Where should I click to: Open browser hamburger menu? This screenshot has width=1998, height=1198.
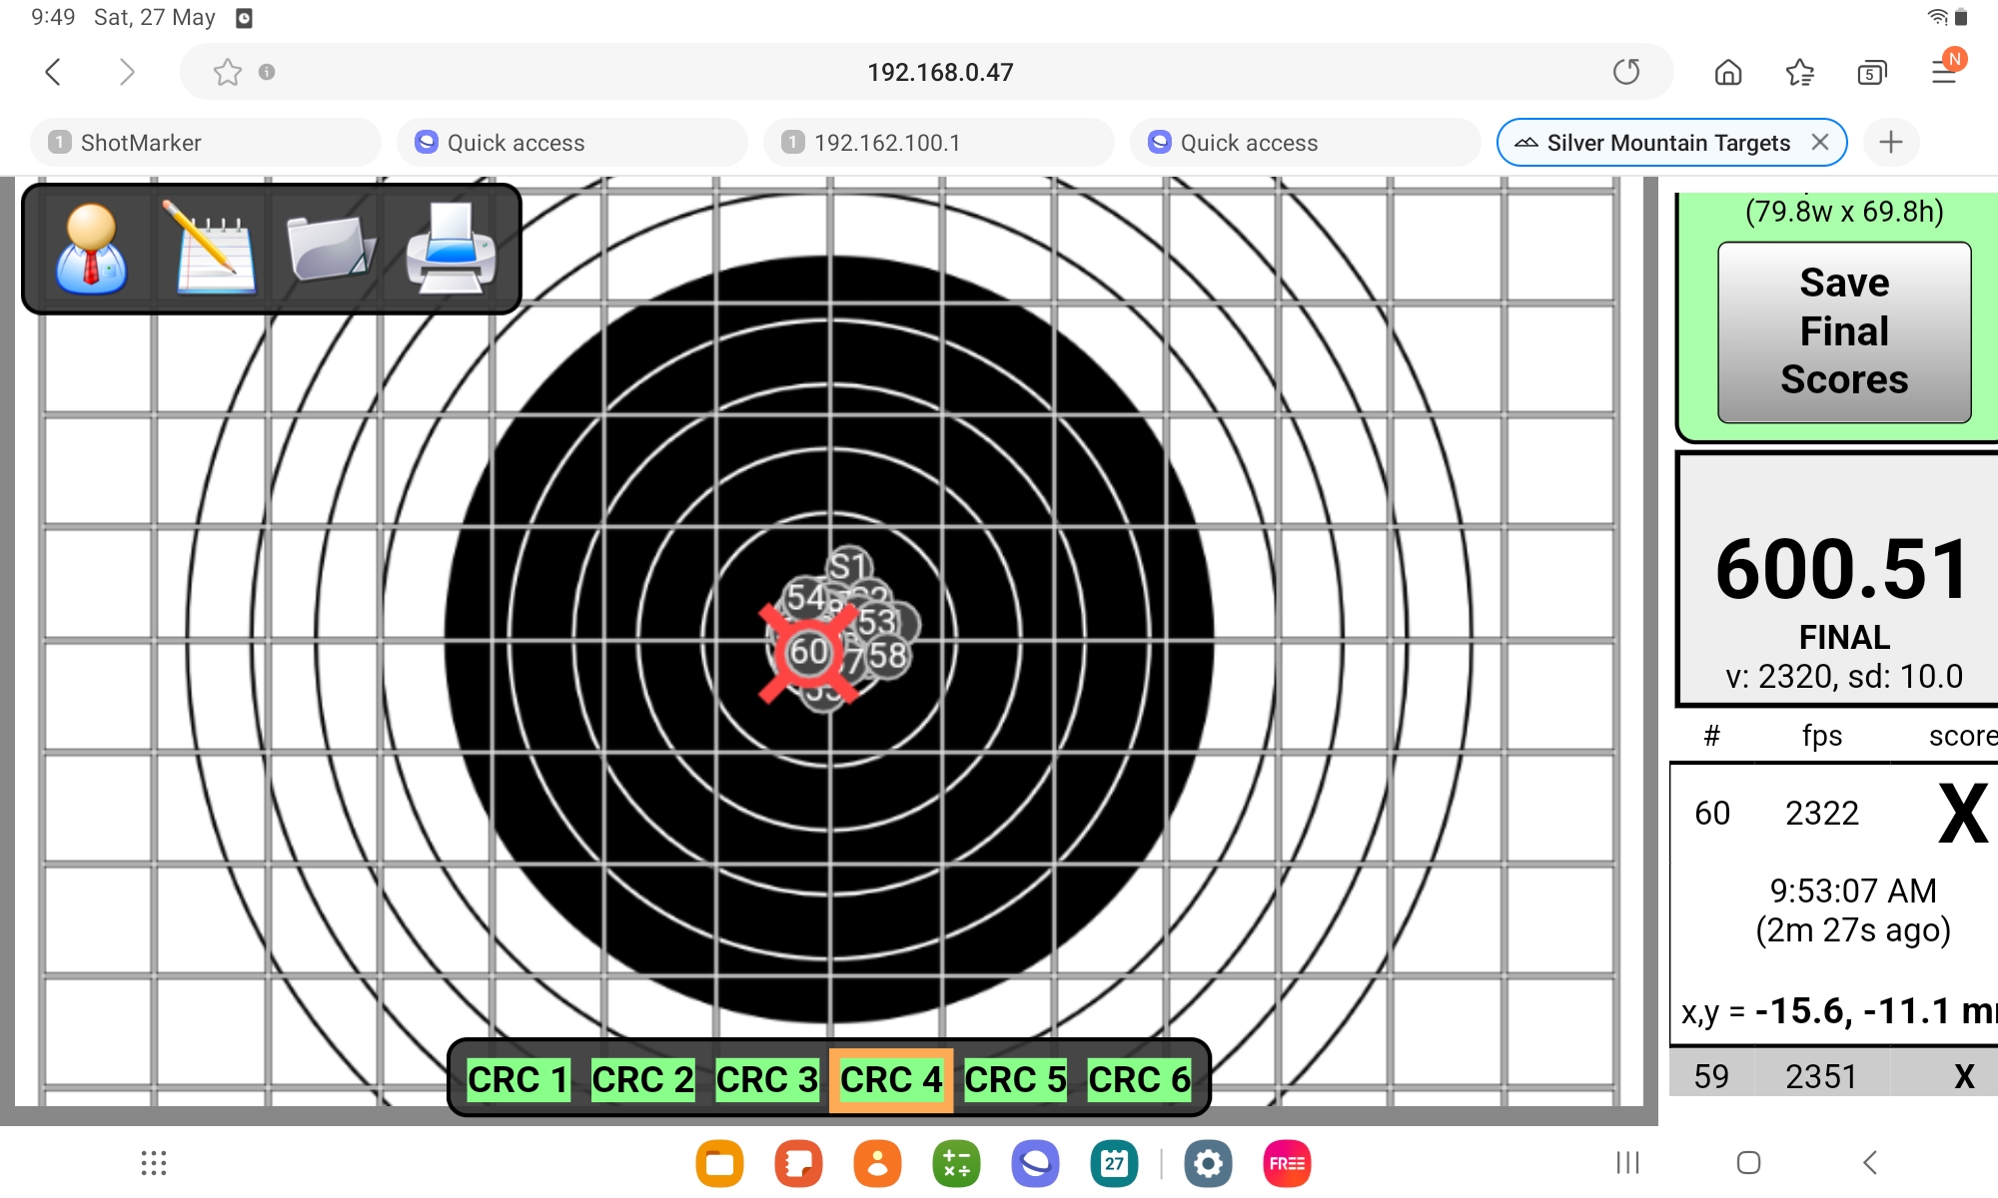point(1944,72)
